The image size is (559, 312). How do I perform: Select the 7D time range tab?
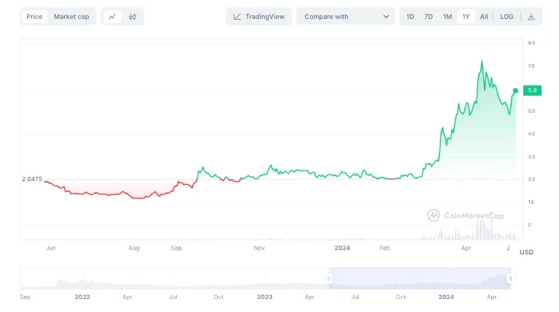pyautogui.click(x=429, y=17)
